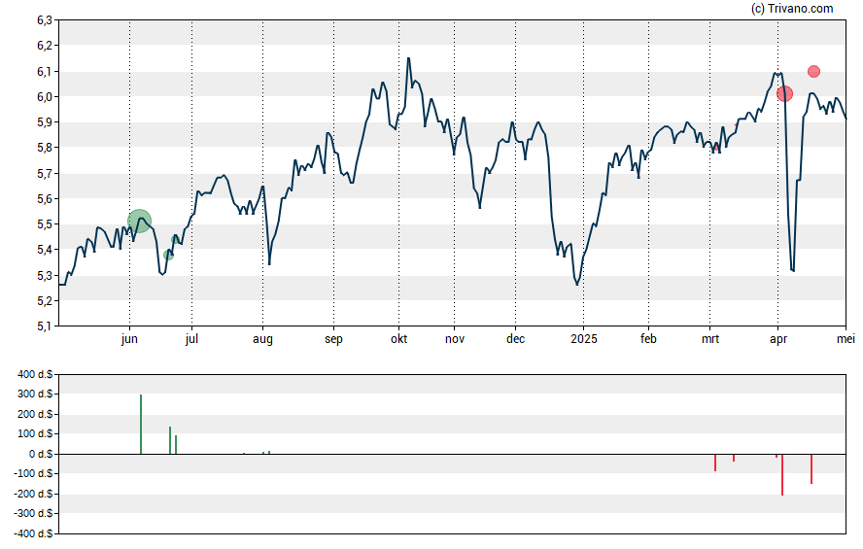Click the '6,0' price axis label
Viewport: 863px width, 549px height.
(x=45, y=97)
